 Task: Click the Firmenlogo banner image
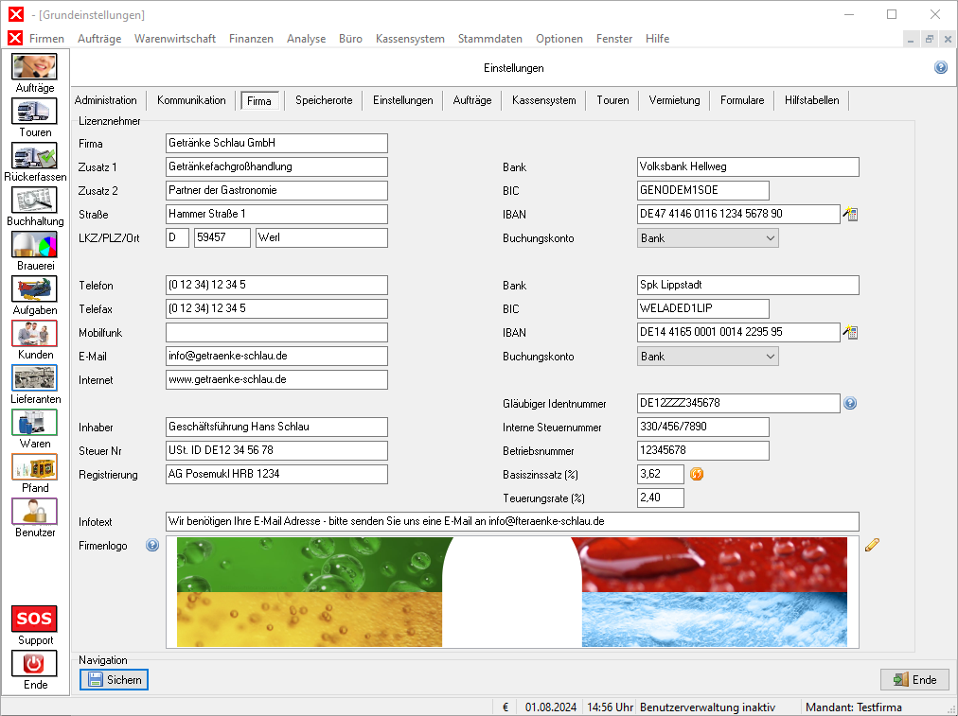pyautogui.click(x=511, y=592)
